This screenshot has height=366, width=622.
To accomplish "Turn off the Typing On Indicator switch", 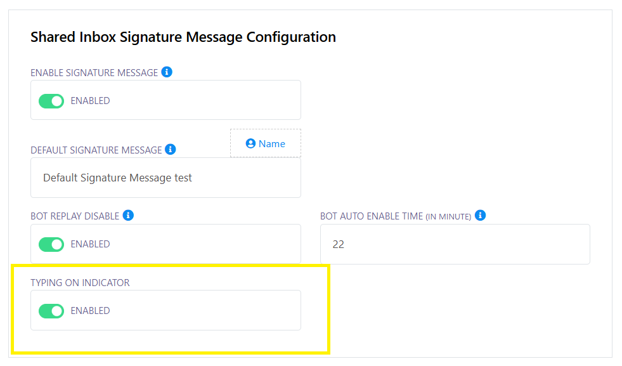I will [x=51, y=311].
